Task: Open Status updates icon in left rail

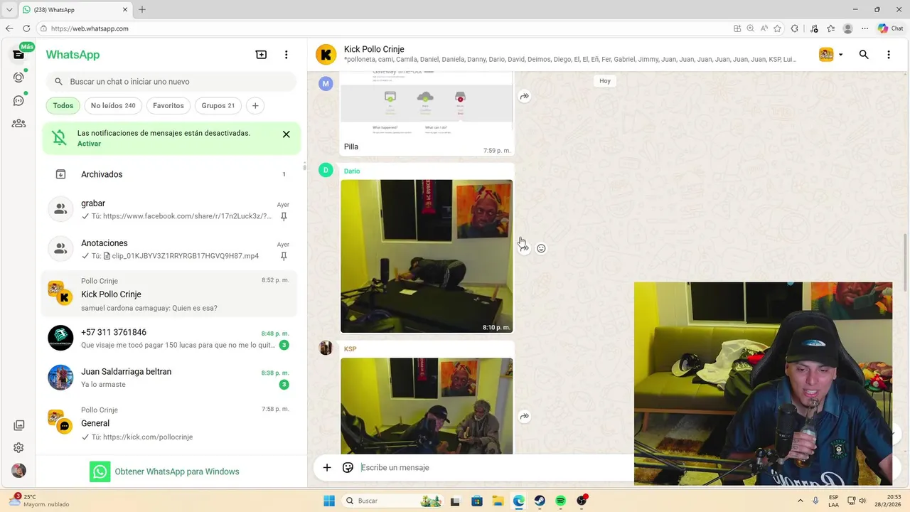Action: coord(19,78)
